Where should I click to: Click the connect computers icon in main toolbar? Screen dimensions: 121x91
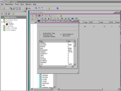[11, 8]
